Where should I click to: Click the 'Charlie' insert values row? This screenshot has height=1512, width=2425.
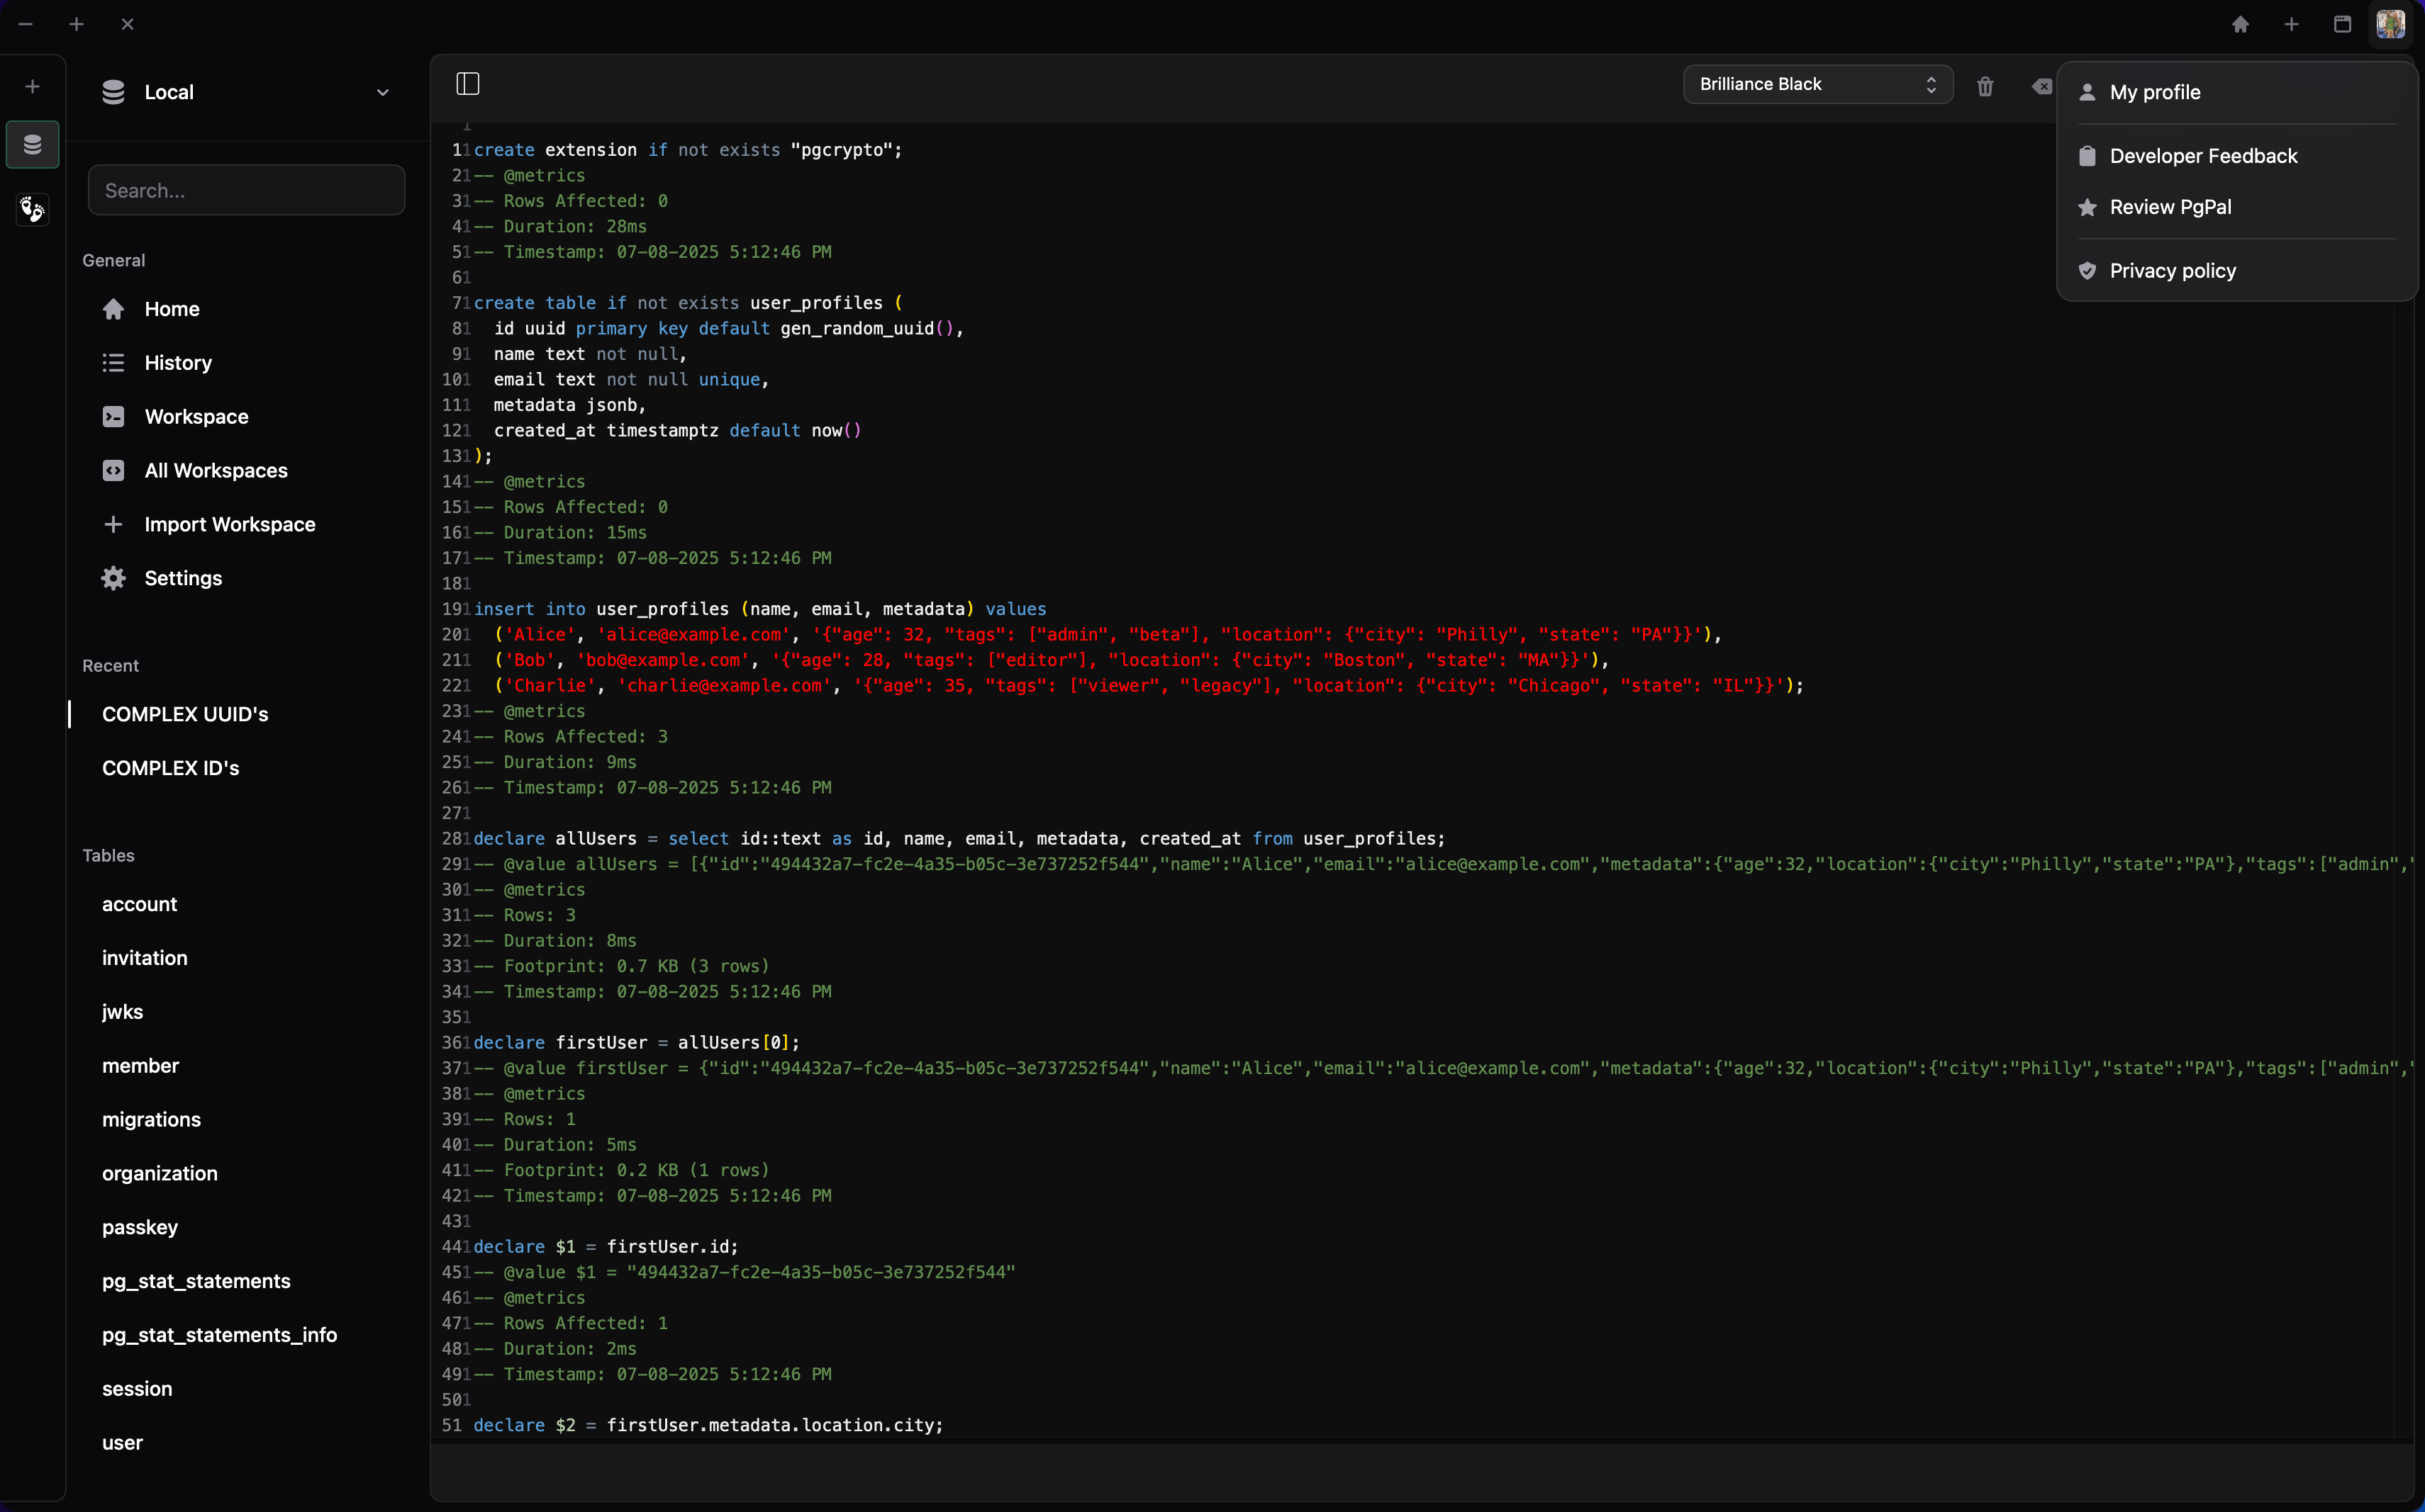point(1149,686)
